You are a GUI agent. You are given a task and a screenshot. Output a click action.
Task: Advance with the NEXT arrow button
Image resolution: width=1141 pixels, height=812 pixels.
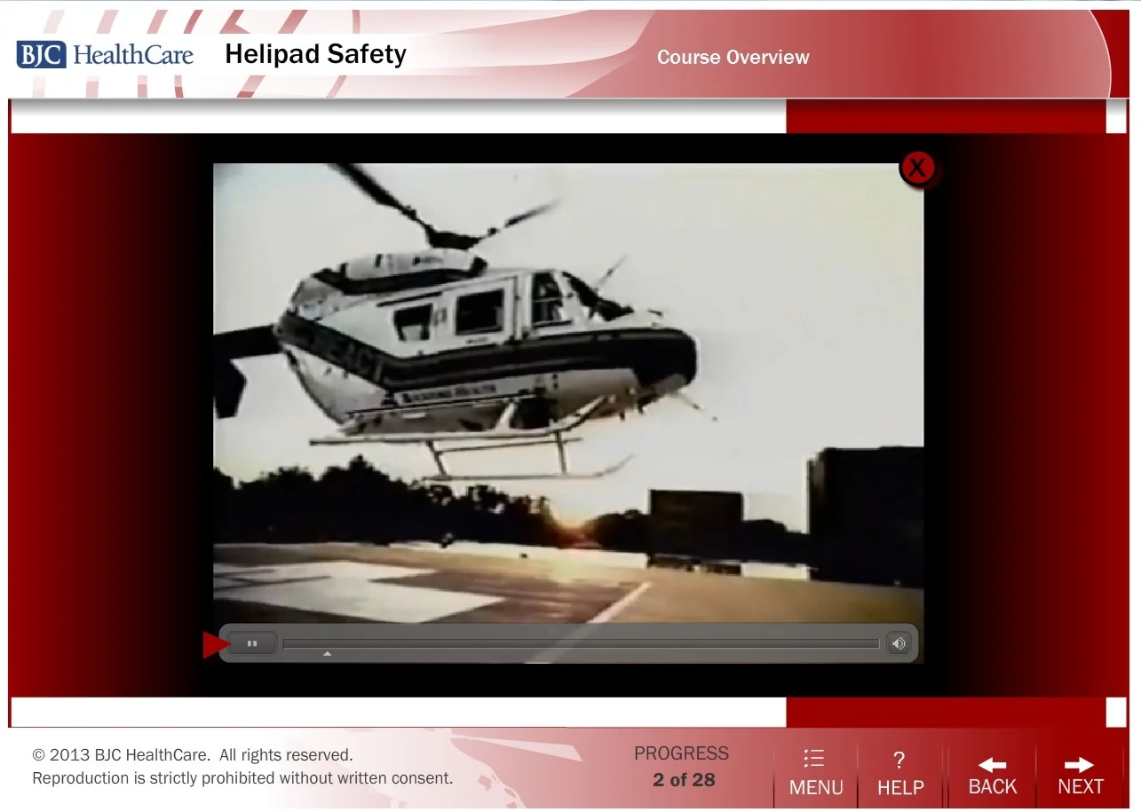1081,773
